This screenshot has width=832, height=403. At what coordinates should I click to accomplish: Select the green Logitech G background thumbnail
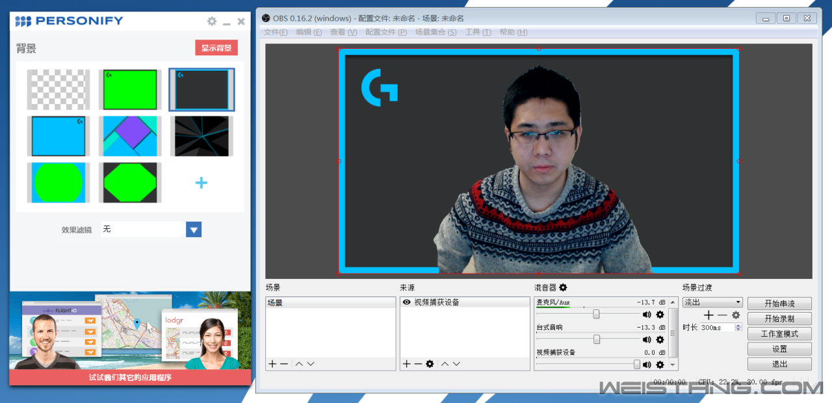tap(130, 90)
